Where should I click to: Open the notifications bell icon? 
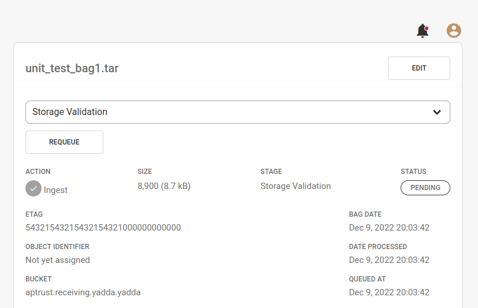tap(423, 31)
